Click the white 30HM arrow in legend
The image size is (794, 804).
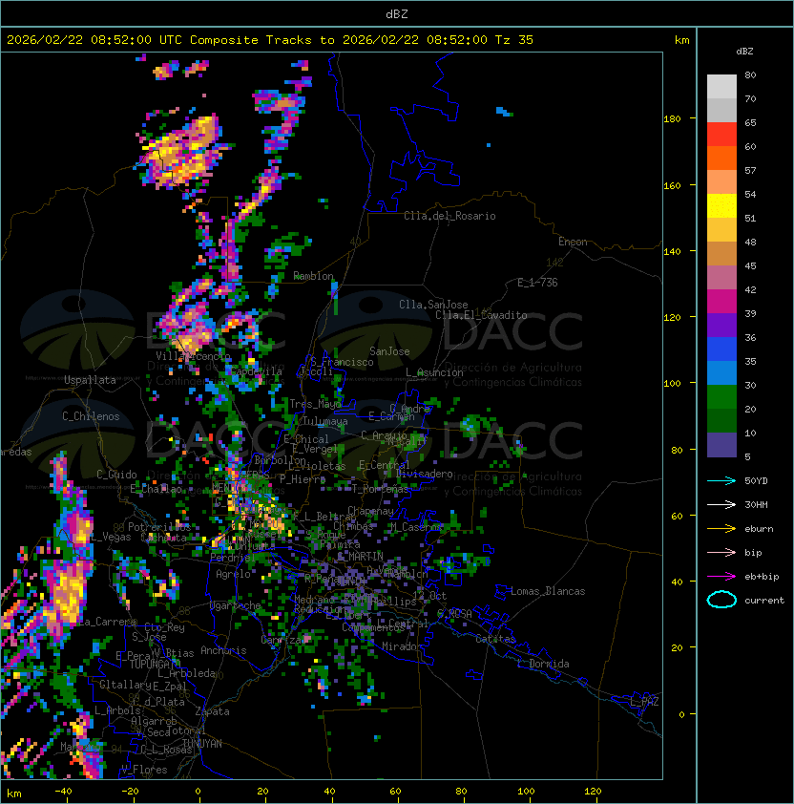(721, 504)
